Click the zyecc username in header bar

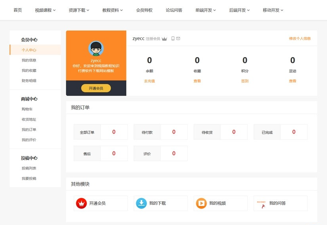tap(139, 39)
